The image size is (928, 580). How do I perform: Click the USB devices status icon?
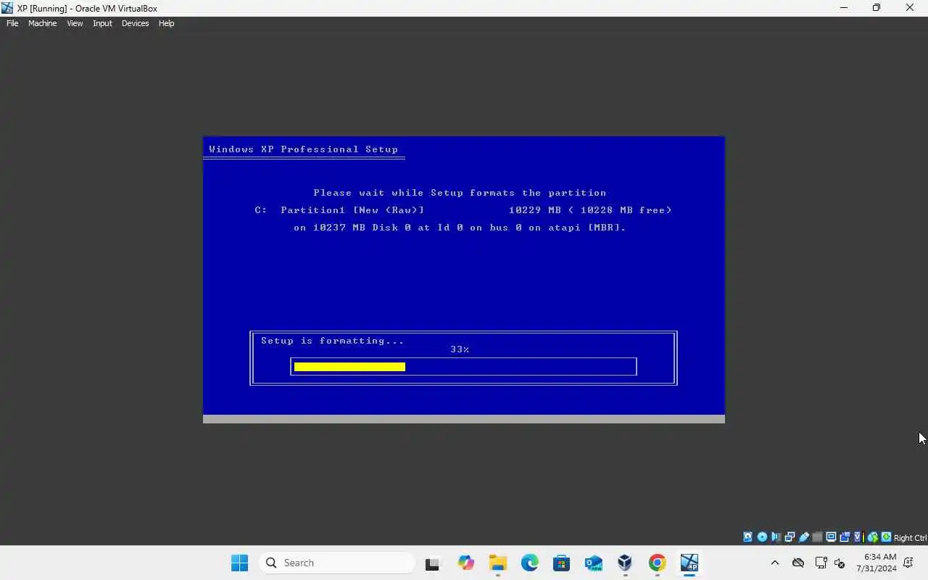[804, 537]
